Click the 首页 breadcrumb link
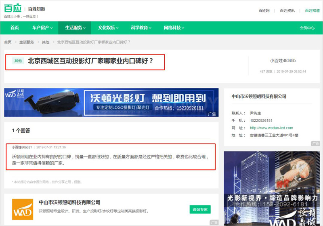The height and width of the screenshot is (226, 323). click(8, 42)
